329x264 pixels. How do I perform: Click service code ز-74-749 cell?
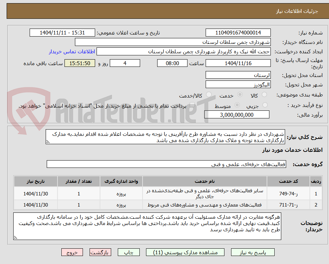[x=288, y=194]
